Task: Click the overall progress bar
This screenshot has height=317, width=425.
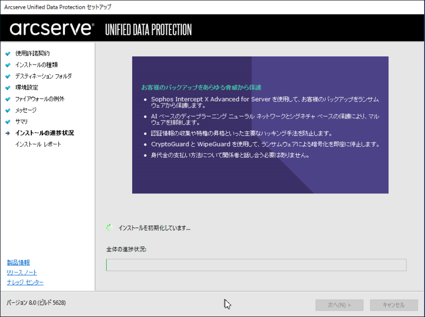Action: coord(256,265)
